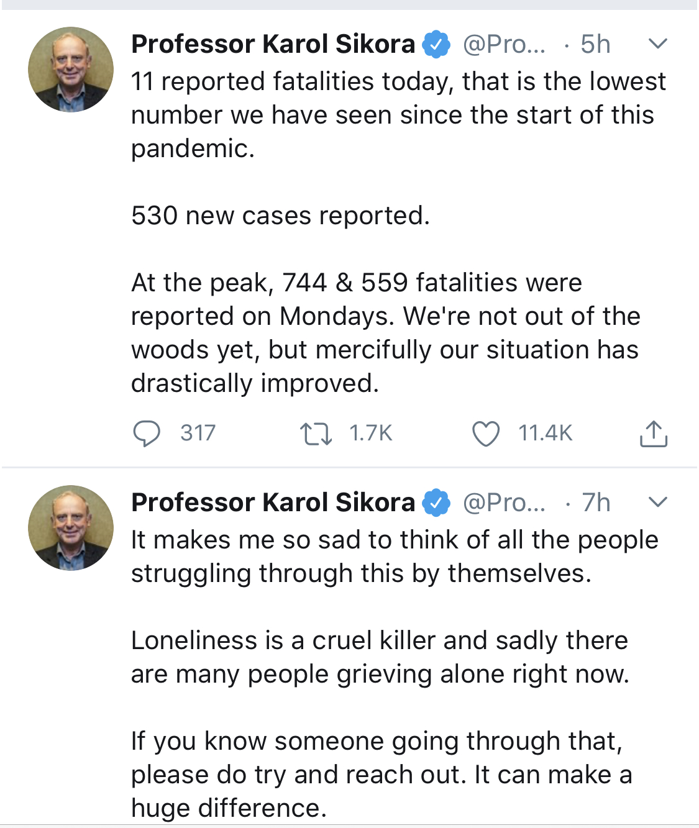Click the verified badge on the 7h tweet
The image size is (699, 828).
pyautogui.click(x=436, y=503)
